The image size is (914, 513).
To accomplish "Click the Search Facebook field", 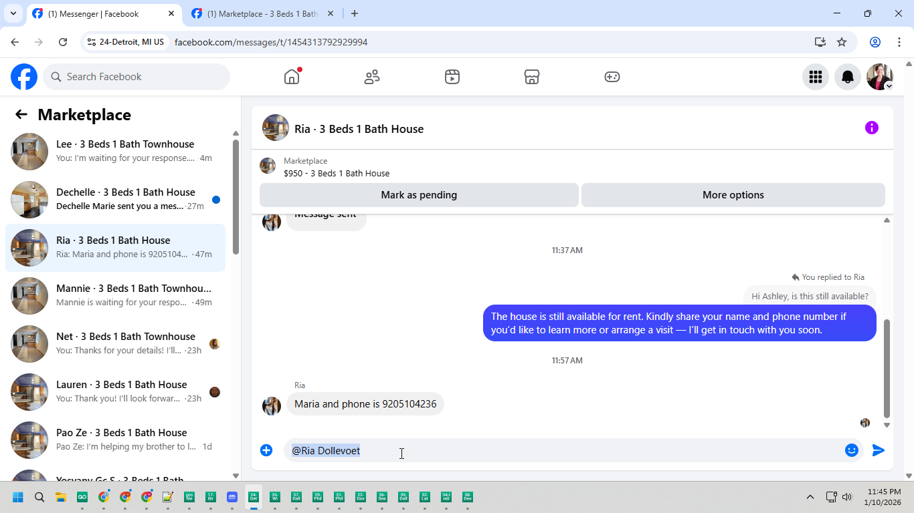I will [x=136, y=77].
